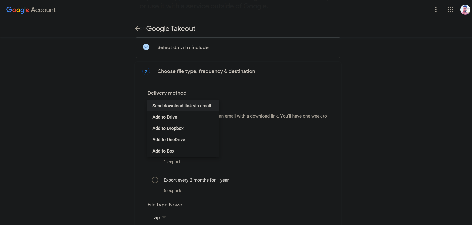Click the arrow next to .zip
The width and height of the screenshot is (472, 225).
click(x=164, y=217)
